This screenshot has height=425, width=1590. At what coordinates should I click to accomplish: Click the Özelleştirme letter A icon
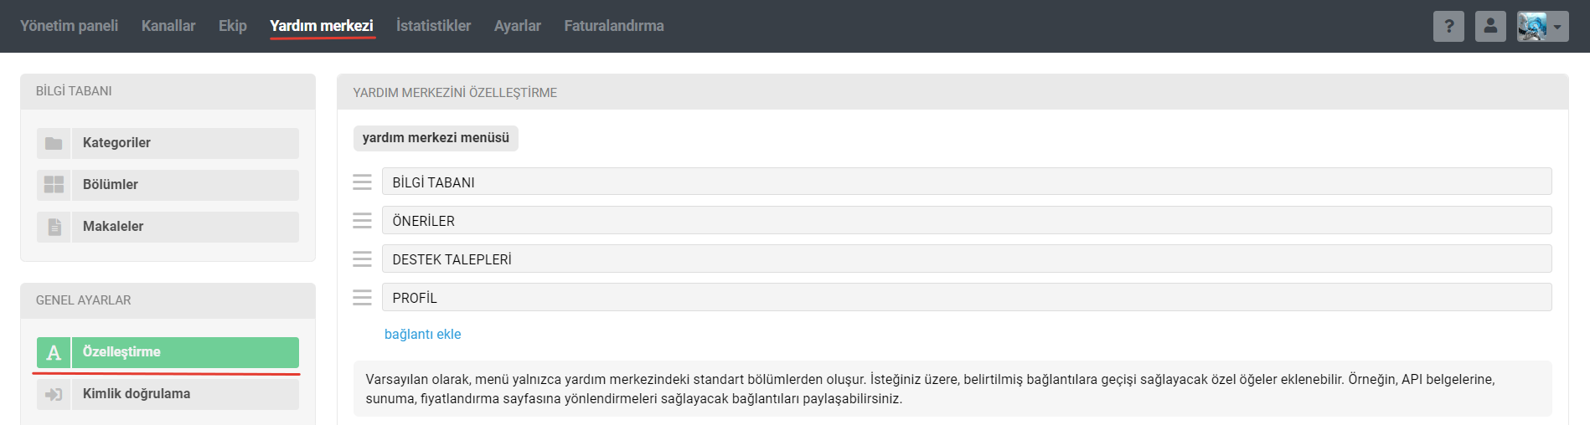pos(54,352)
